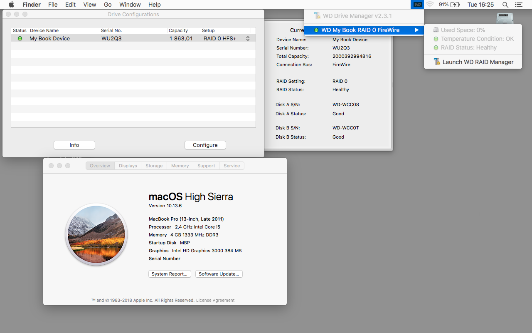Click memory value 4 GB 1333 MHz DDR3
532x333 pixels.
[194, 235]
